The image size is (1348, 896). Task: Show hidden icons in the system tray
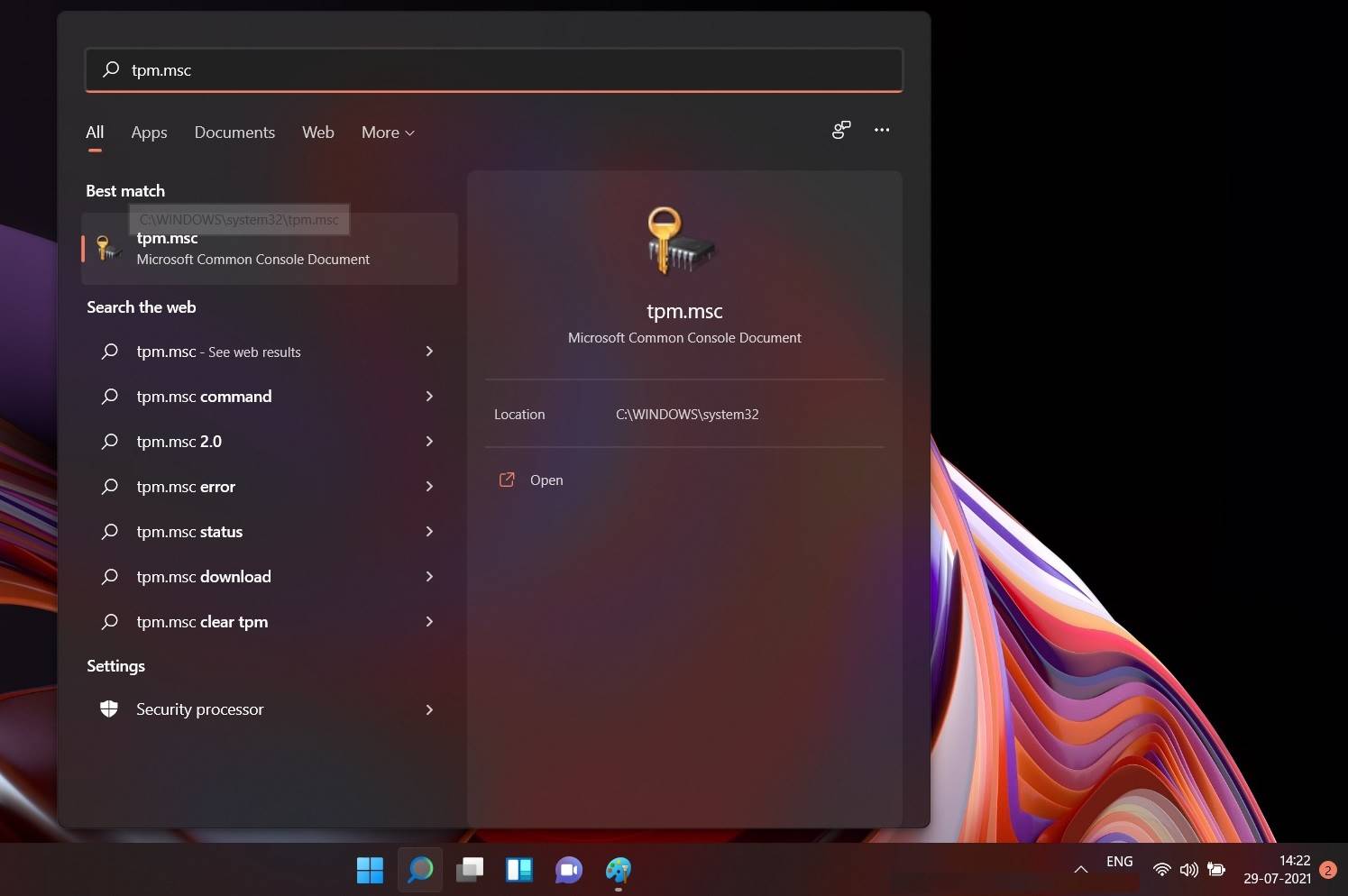[1080, 869]
